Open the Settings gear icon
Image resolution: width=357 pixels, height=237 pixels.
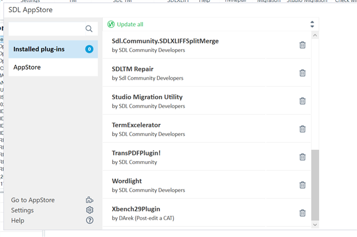(x=89, y=210)
